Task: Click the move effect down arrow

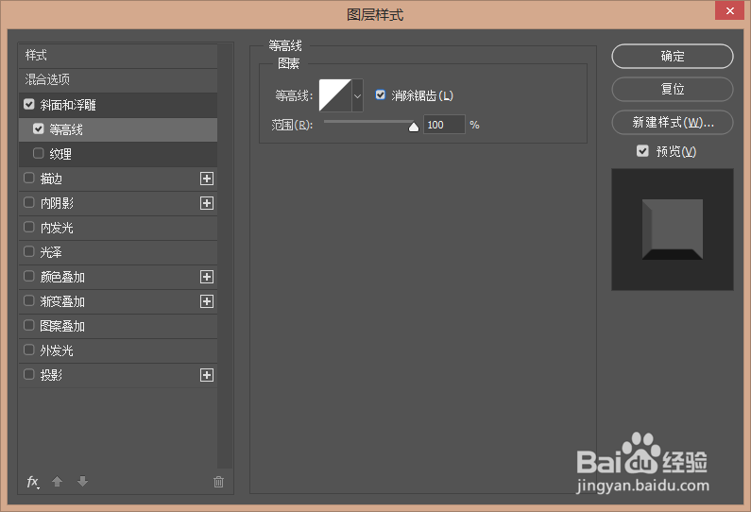Action: [82, 482]
